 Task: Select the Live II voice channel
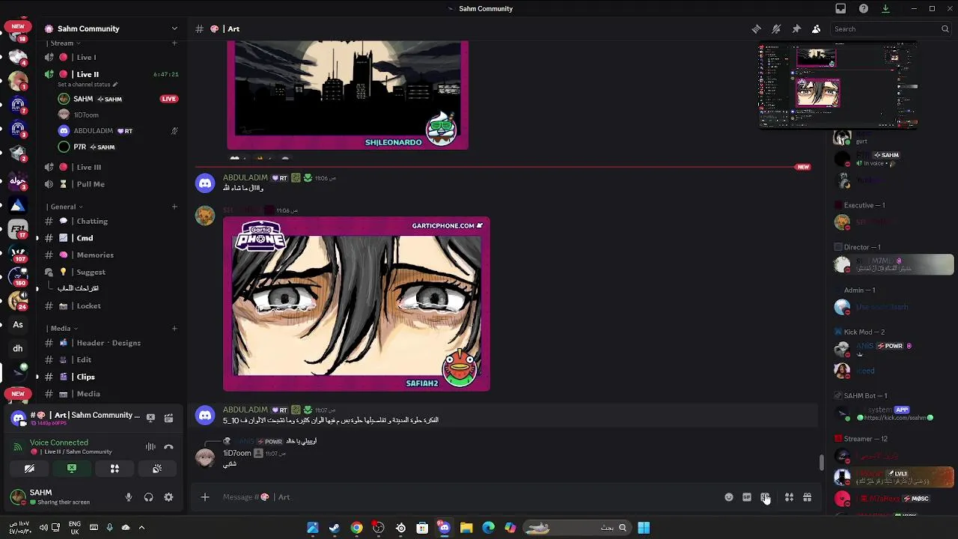click(112, 74)
